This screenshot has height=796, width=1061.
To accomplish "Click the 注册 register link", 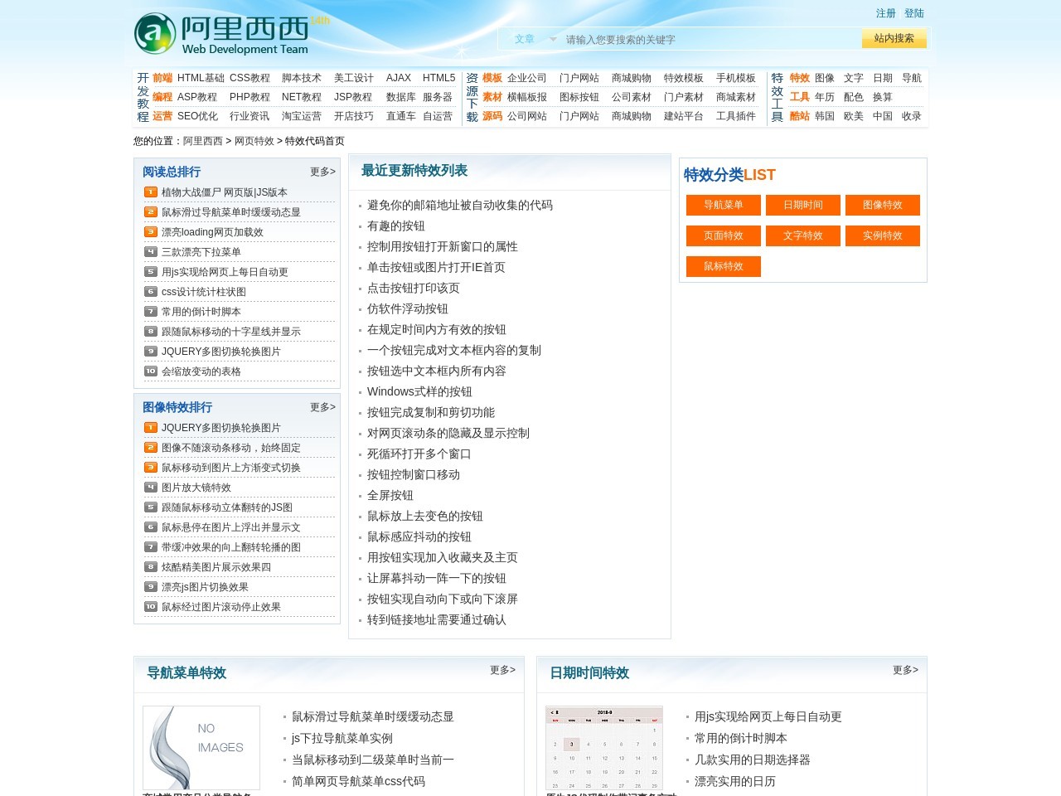I will tap(885, 13).
